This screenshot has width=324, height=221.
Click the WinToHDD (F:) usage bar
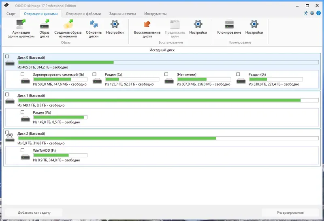point(60,155)
